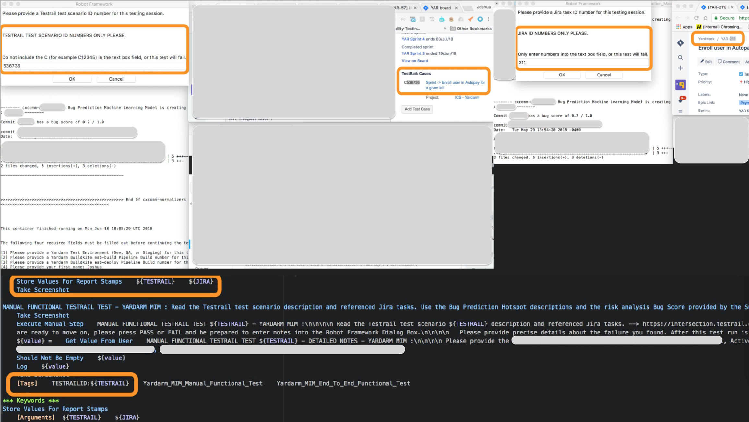Viewport: 749px width, 422px height.
Task: Click the blue ring extension icon
Action: coord(480,19)
